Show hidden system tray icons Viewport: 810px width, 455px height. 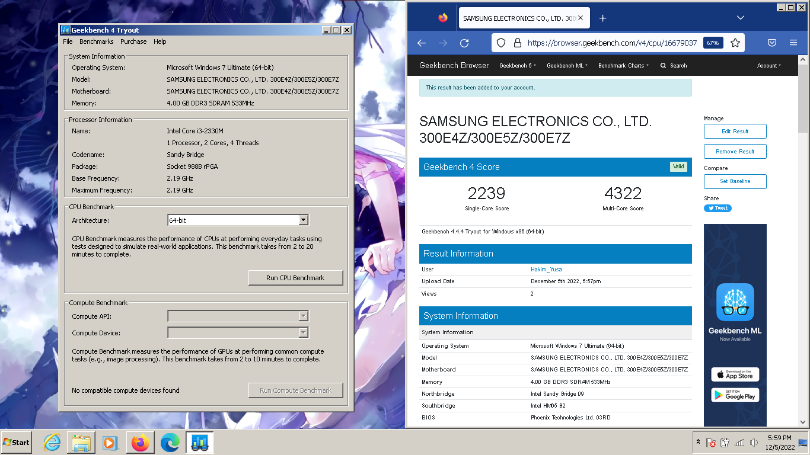point(698,443)
